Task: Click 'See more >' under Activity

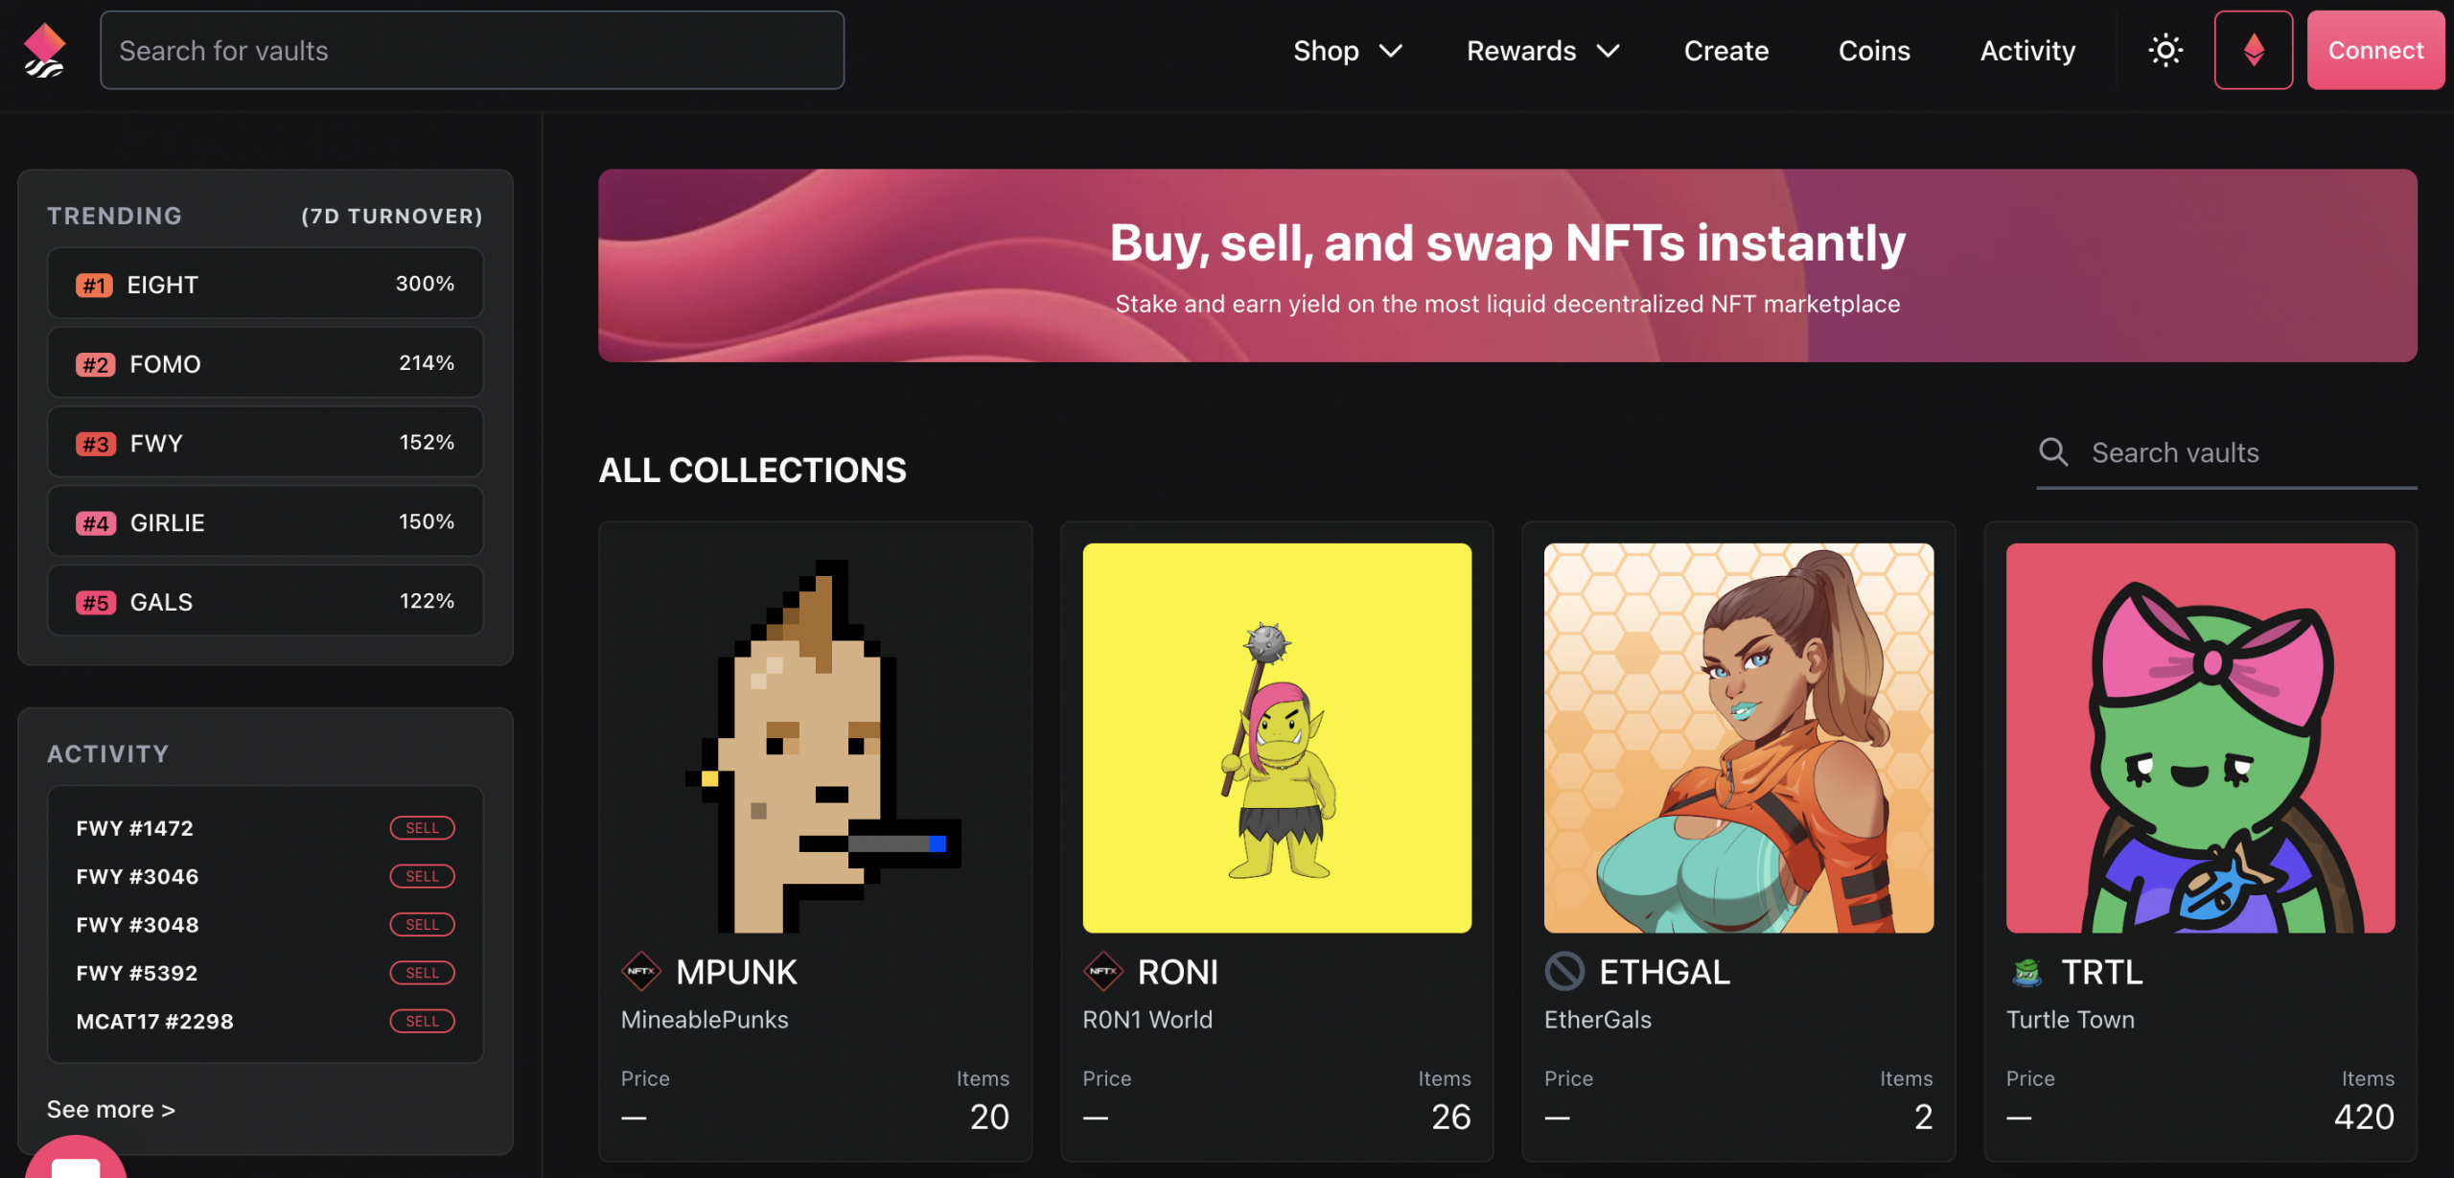Action: coord(111,1109)
